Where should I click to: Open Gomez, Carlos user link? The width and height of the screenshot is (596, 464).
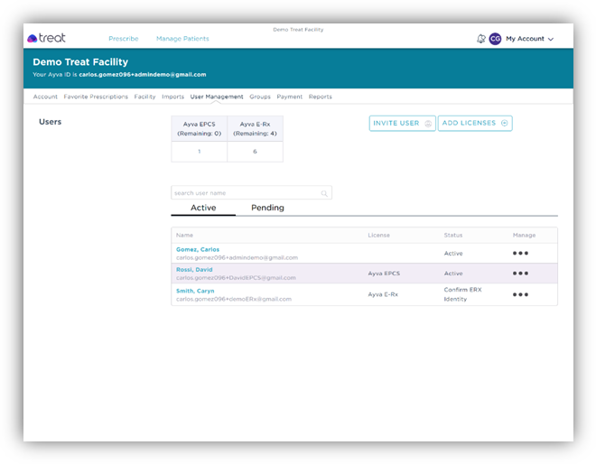[197, 249]
